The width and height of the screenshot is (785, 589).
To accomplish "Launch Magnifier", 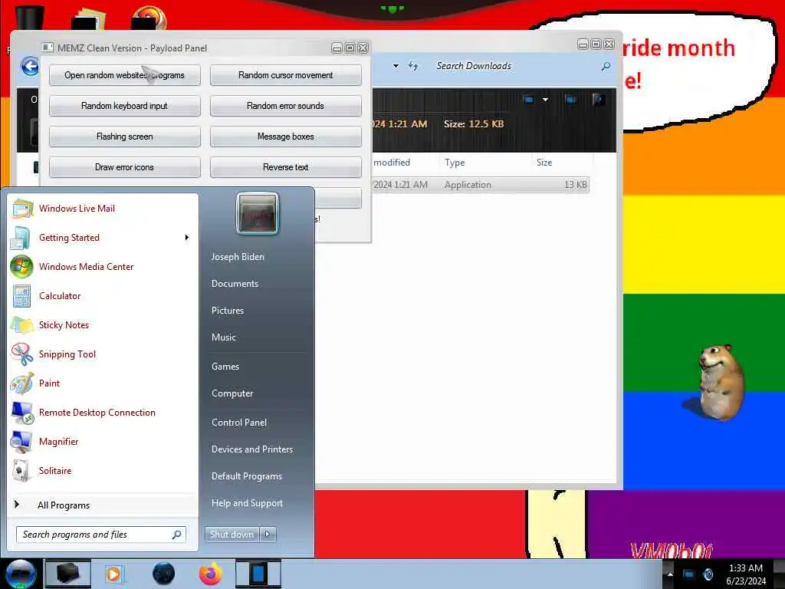I will tap(58, 441).
